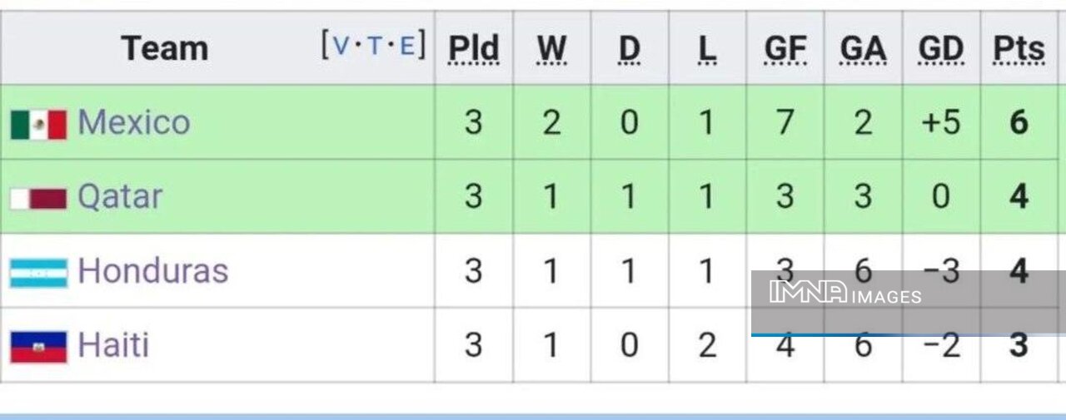
Task: Go to the Haiti team page
Action: click(113, 345)
